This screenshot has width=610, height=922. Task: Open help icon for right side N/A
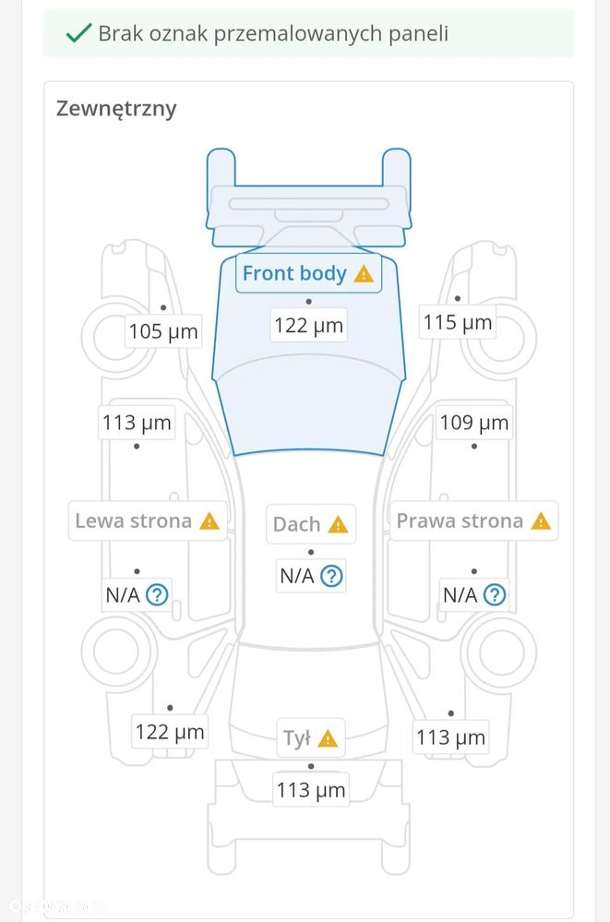click(x=496, y=594)
